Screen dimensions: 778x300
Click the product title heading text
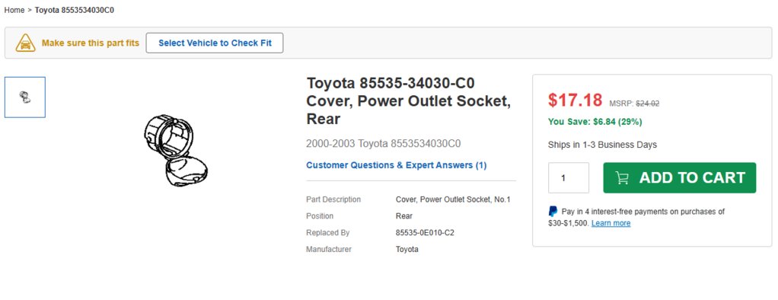[x=408, y=101]
